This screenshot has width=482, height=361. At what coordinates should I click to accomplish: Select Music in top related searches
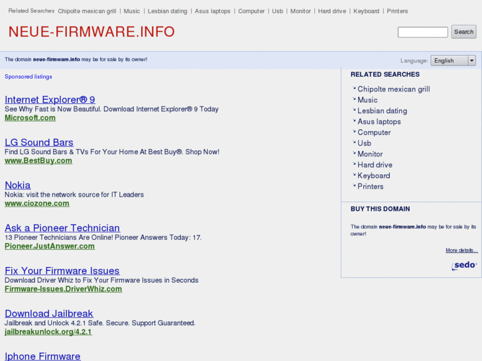(131, 11)
